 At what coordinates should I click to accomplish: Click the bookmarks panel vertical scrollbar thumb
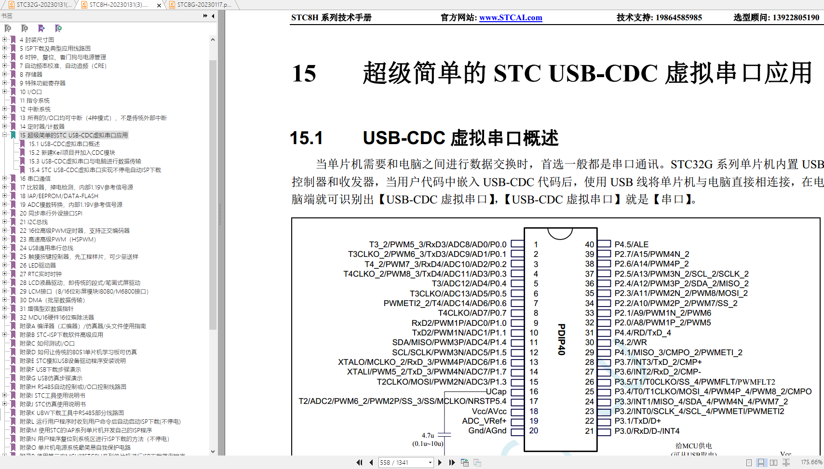[x=213, y=195]
